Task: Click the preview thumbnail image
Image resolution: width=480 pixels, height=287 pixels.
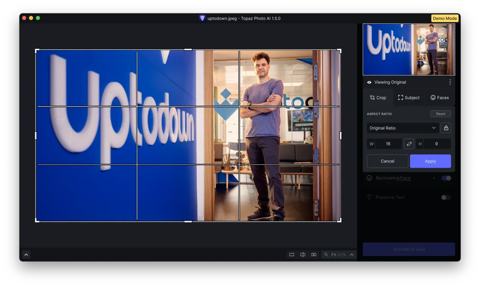Action: pos(409,50)
